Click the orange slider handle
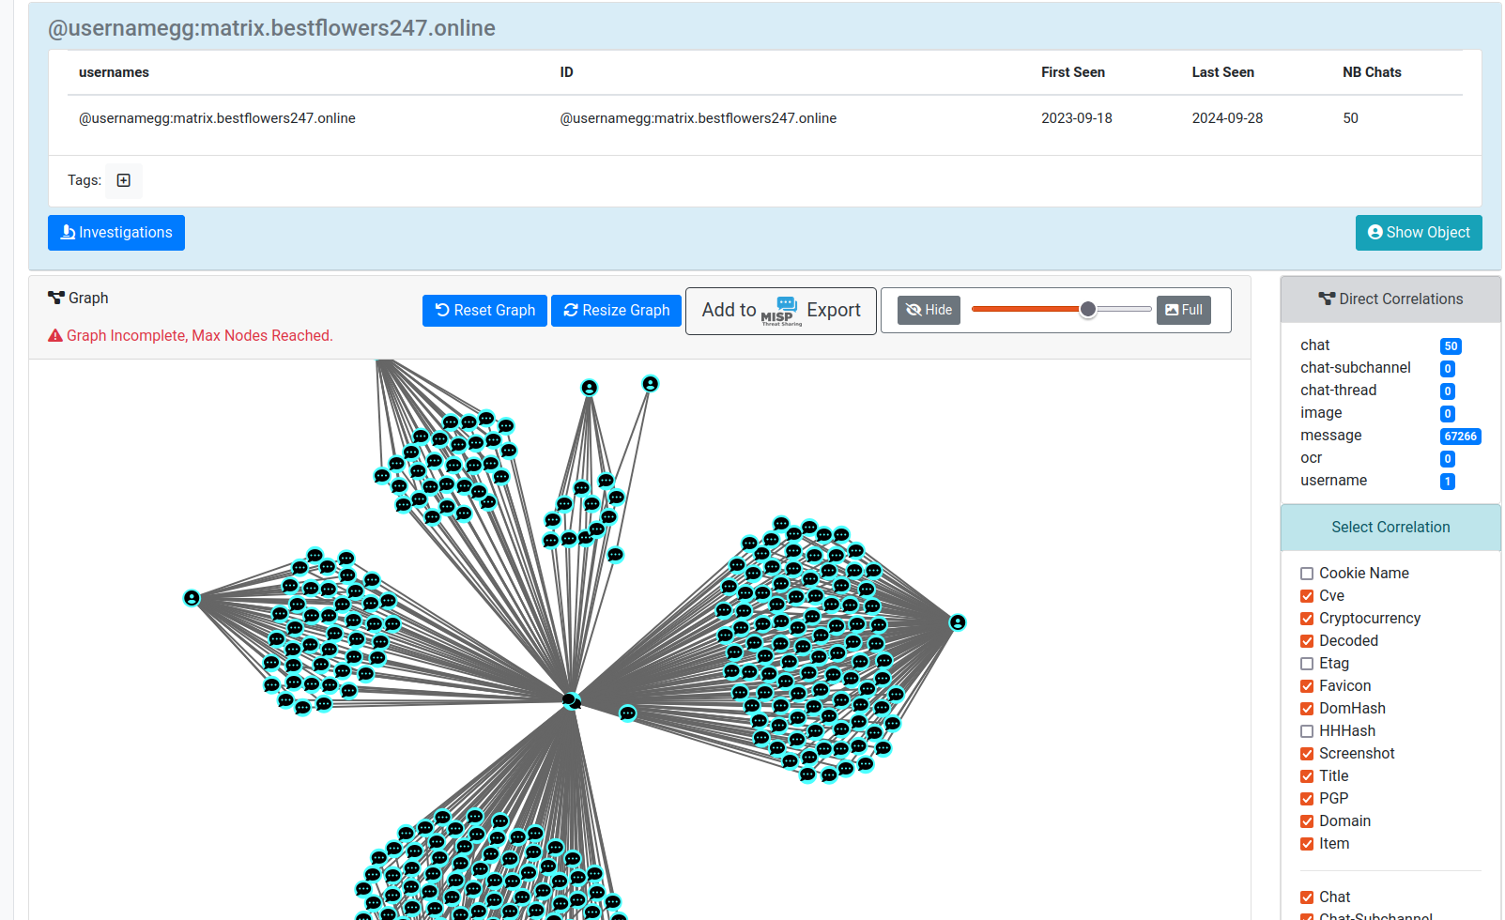The width and height of the screenshot is (1505, 920). (1088, 309)
